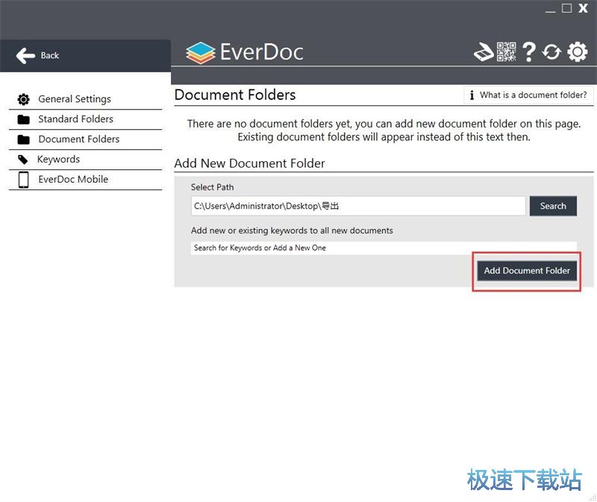Click the Keywords tag icon

pyautogui.click(x=23, y=160)
